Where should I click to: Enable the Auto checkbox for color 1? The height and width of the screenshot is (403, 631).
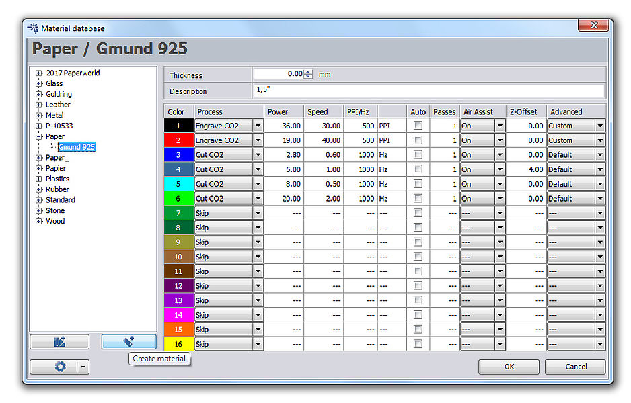point(418,126)
